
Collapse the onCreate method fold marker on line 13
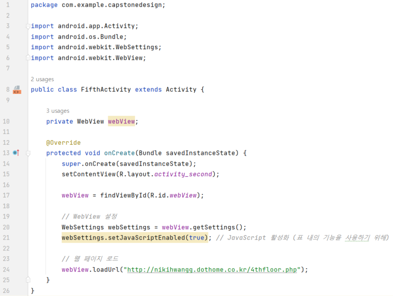pos(28,153)
